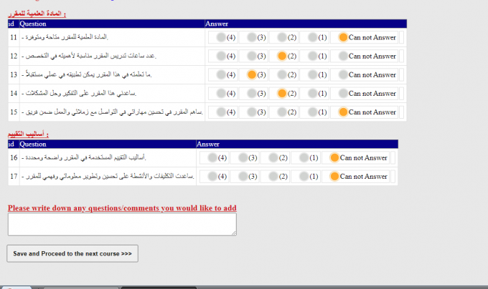
Task: Select rating (4) for question 15
Action: click(x=221, y=112)
